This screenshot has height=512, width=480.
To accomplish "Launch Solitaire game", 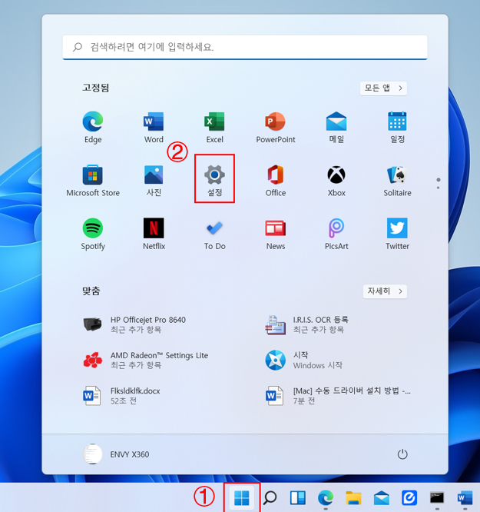I will (397, 181).
